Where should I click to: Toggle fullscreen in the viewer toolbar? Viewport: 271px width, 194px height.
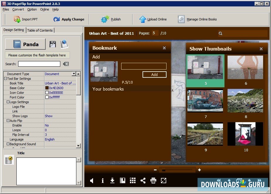(164, 181)
